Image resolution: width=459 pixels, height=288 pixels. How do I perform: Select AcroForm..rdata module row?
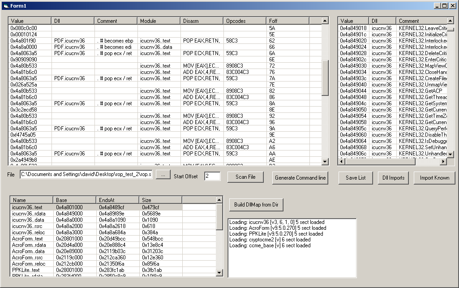pos(113,245)
